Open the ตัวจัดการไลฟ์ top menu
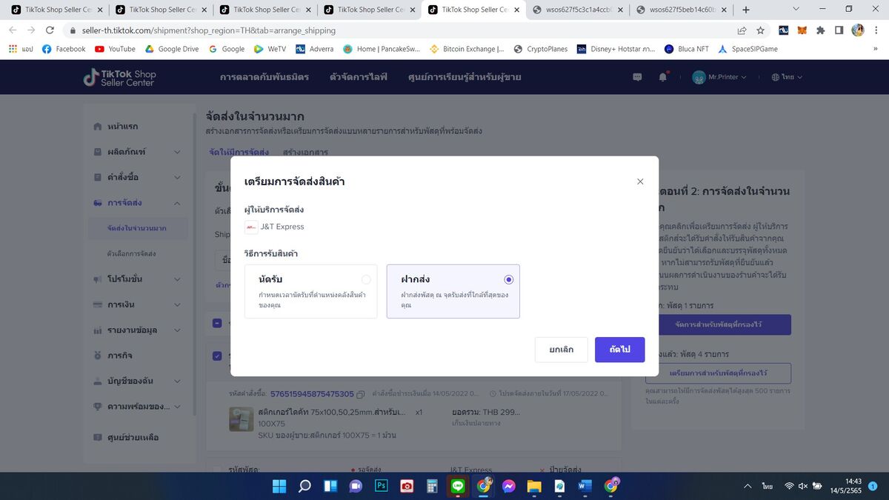889x500 pixels. point(359,77)
